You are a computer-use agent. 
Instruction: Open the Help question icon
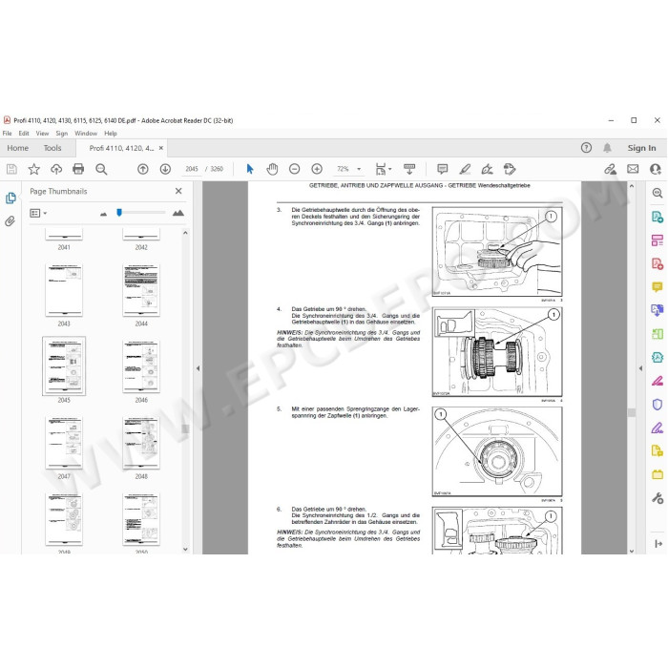(x=586, y=148)
